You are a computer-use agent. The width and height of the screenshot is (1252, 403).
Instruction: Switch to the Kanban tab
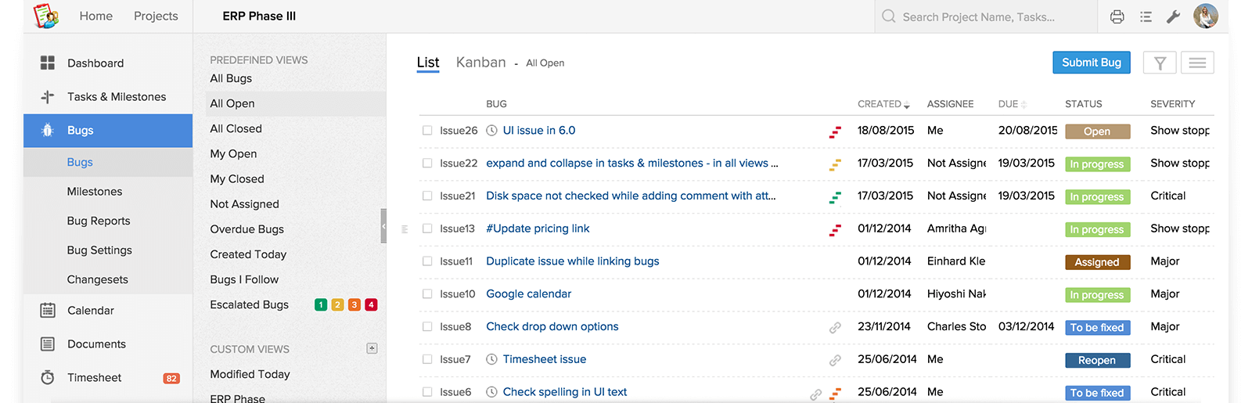click(480, 63)
